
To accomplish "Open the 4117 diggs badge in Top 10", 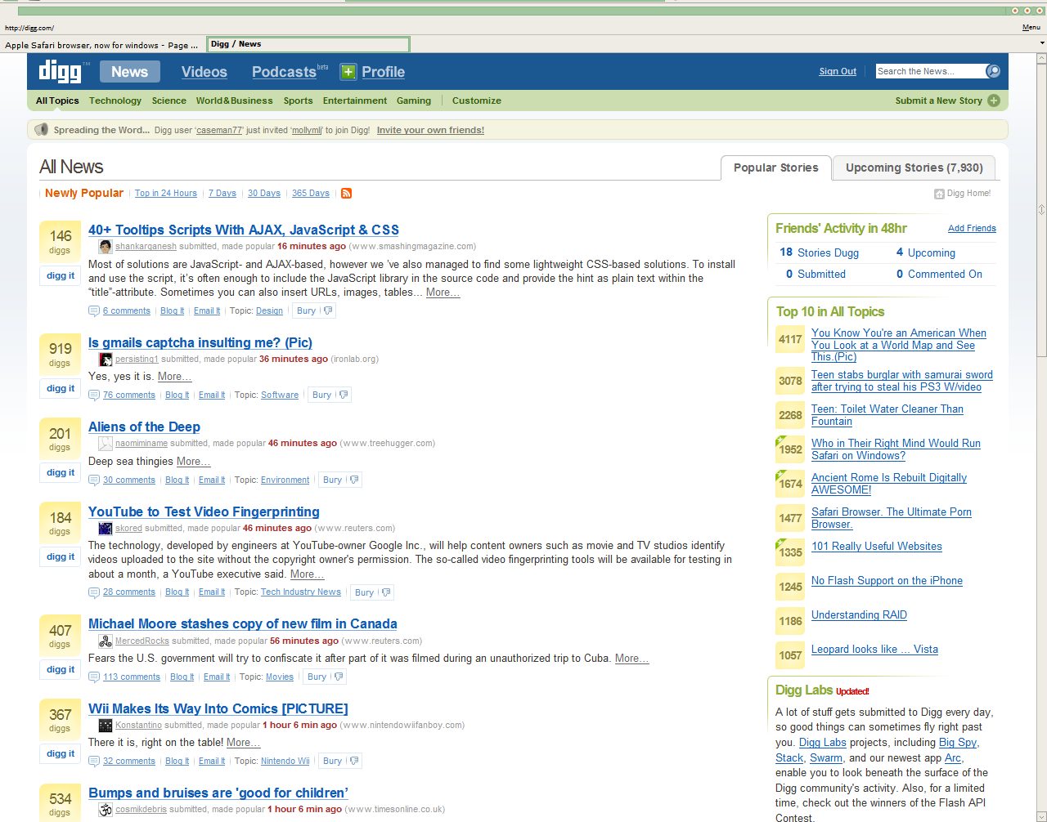I will click(x=790, y=339).
